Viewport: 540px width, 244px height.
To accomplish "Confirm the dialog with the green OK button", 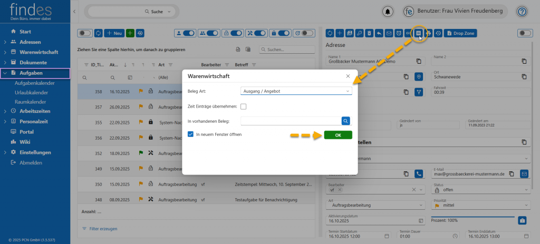I will click(x=338, y=135).
